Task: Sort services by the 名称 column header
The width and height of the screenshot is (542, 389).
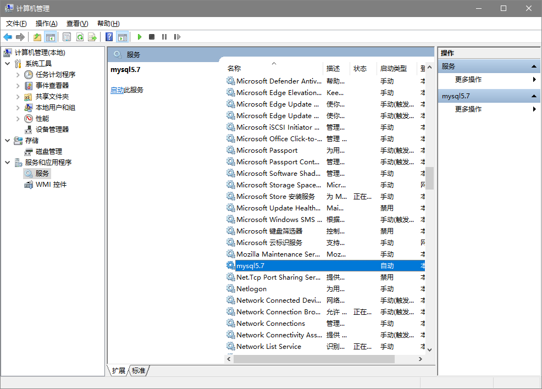Action: click(273, 68)
